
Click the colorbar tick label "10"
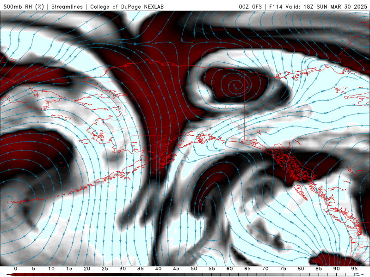click(51, 269)
